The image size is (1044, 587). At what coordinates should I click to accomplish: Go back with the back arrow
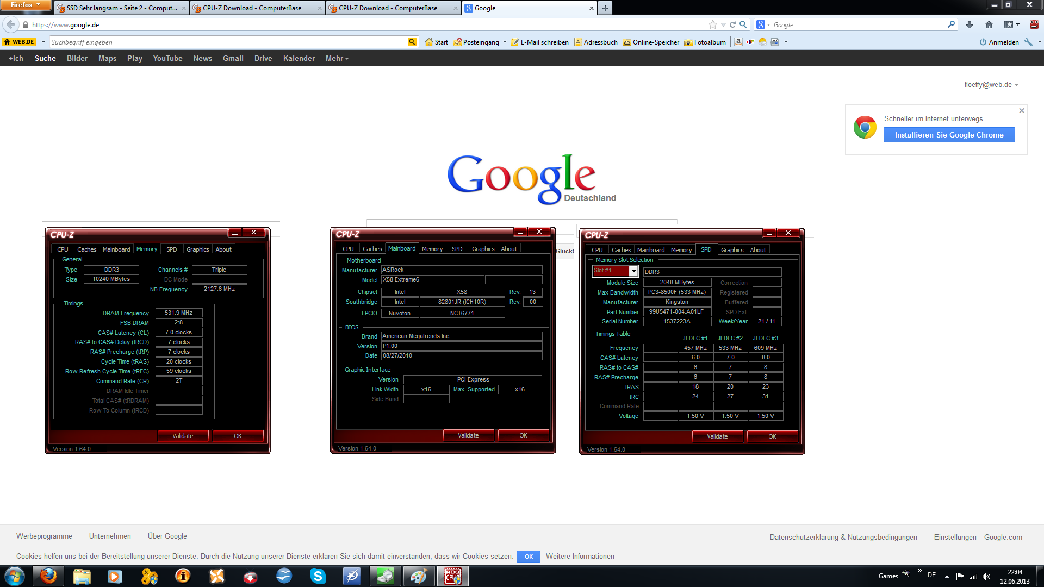[11, 24]
